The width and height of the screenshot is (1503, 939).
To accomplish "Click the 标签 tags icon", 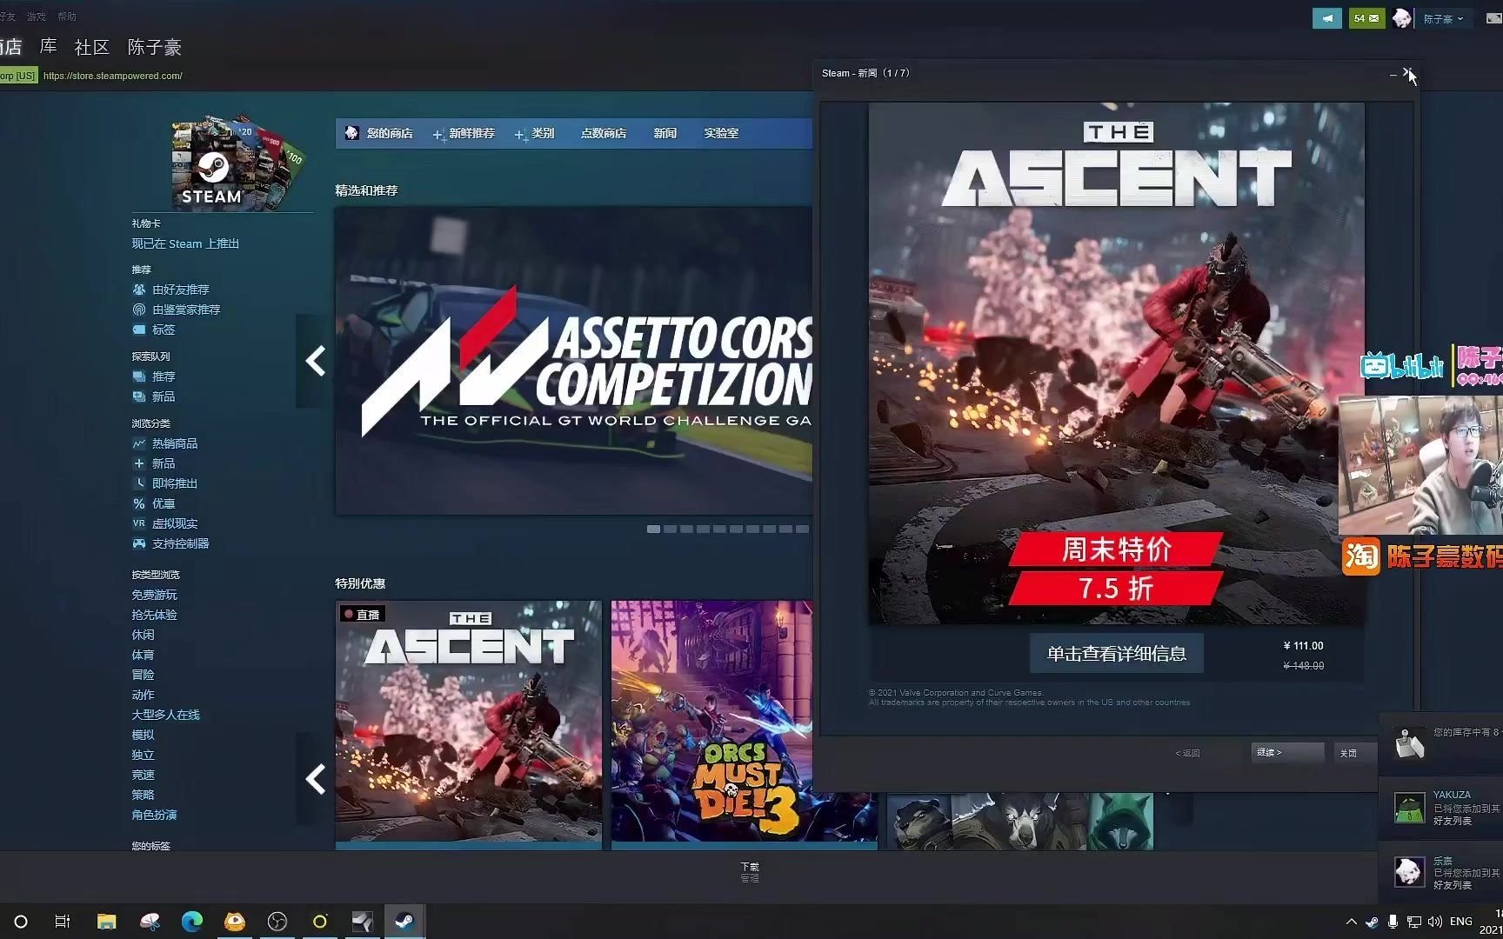I will tap(139, 330).
